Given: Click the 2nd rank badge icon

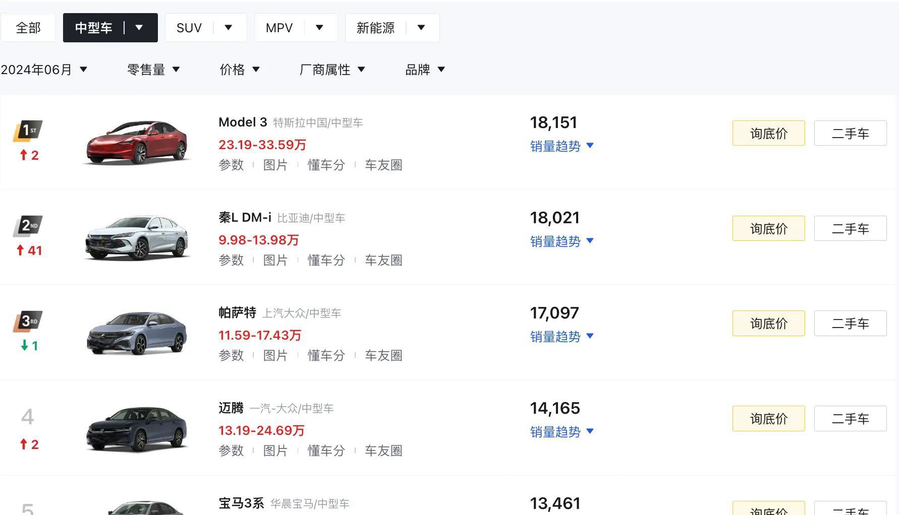Looking at the screenshot, I should 28,226.
